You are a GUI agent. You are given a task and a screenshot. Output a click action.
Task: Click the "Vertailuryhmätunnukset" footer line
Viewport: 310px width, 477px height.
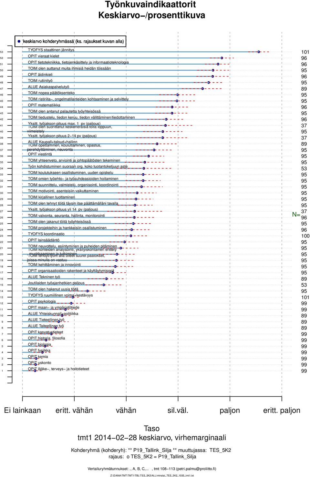click(152, 469)
